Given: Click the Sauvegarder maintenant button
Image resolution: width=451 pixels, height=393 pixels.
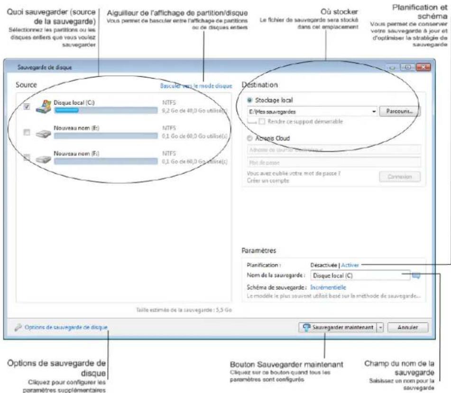Looking at the screenshot, I should 338,328.
